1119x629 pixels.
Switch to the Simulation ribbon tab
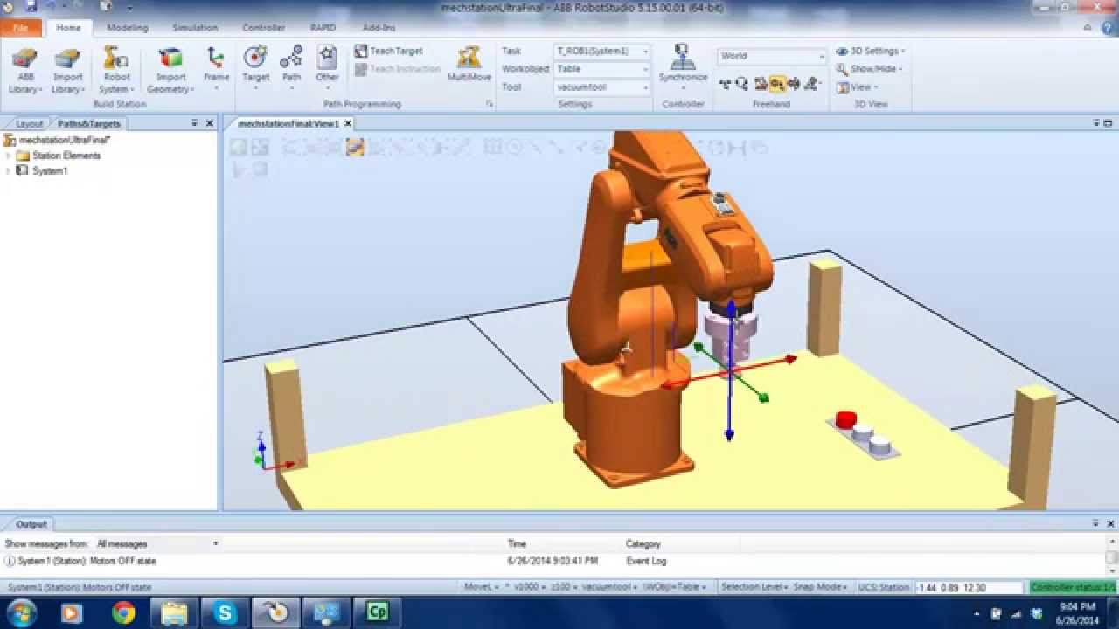coord(195,28)
